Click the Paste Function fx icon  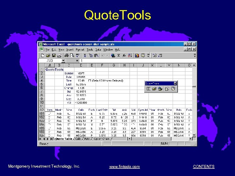124,55
